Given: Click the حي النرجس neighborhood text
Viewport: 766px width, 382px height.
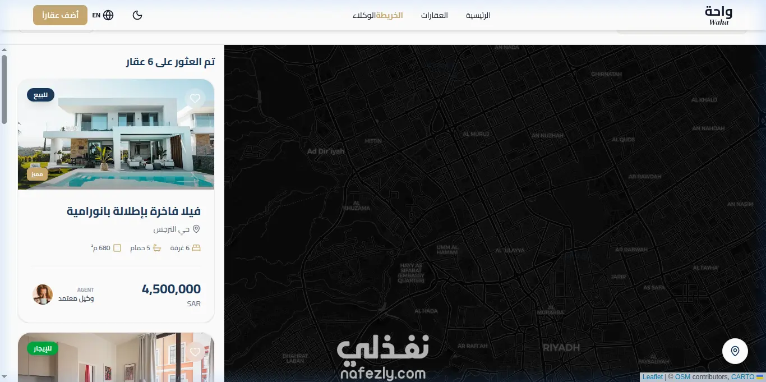Looking at the screenshot, I should pos(172,229).
